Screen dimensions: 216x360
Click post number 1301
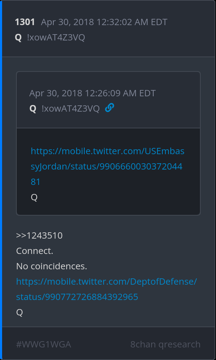click(x=25, y=22)
